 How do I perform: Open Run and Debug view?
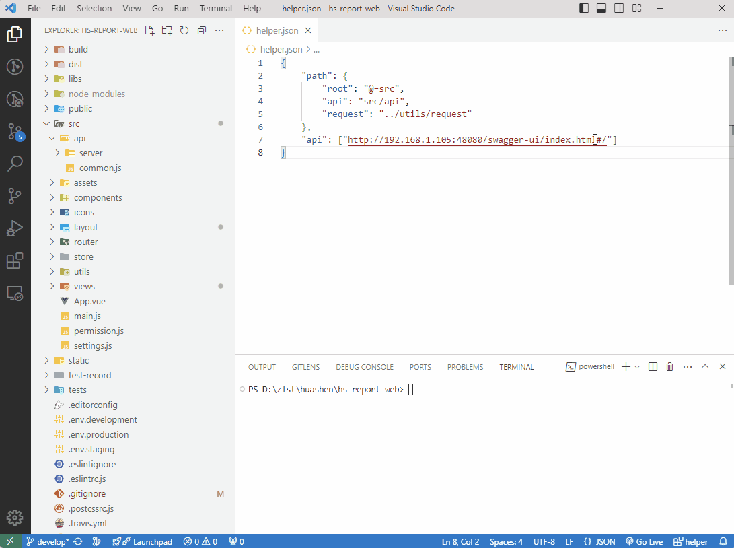15,228
